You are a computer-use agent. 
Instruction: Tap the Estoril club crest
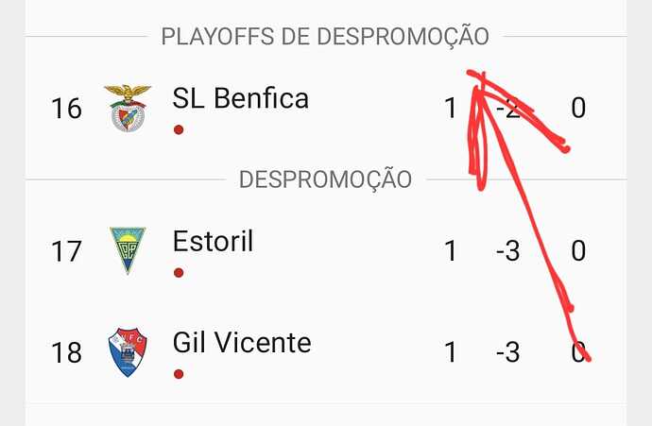[x=128, y=250]
